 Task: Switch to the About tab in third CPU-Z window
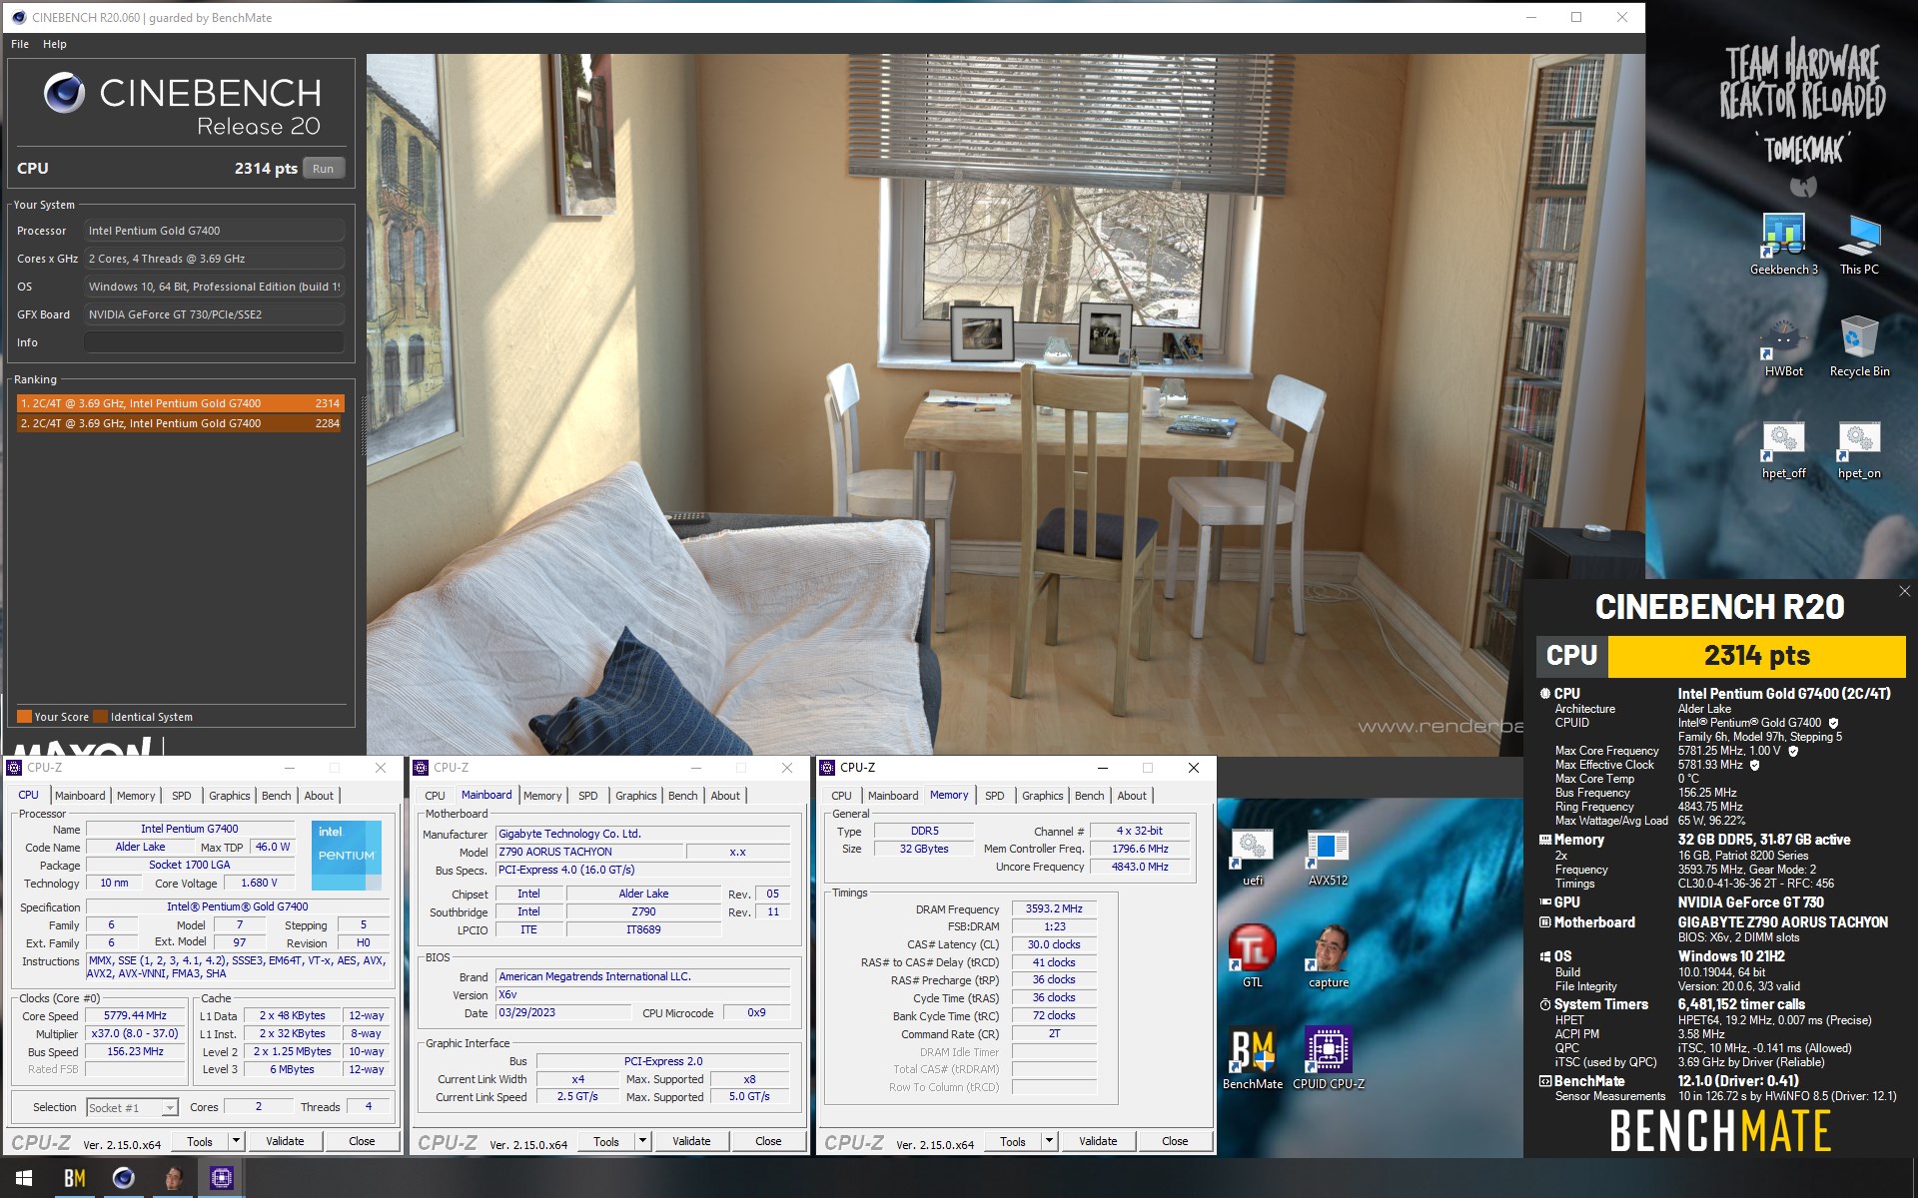[x=1132, y=796]
